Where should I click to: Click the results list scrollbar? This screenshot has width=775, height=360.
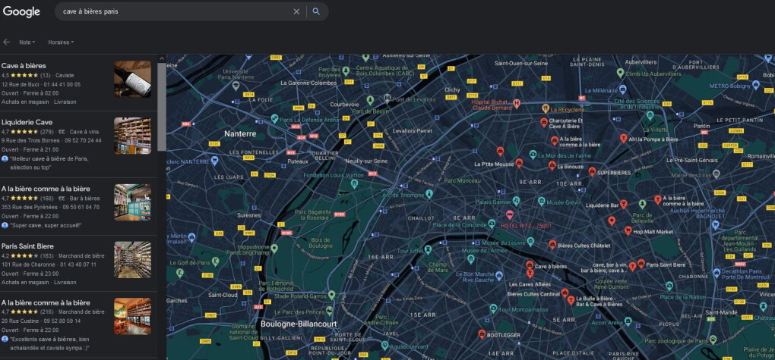point(162,107)
